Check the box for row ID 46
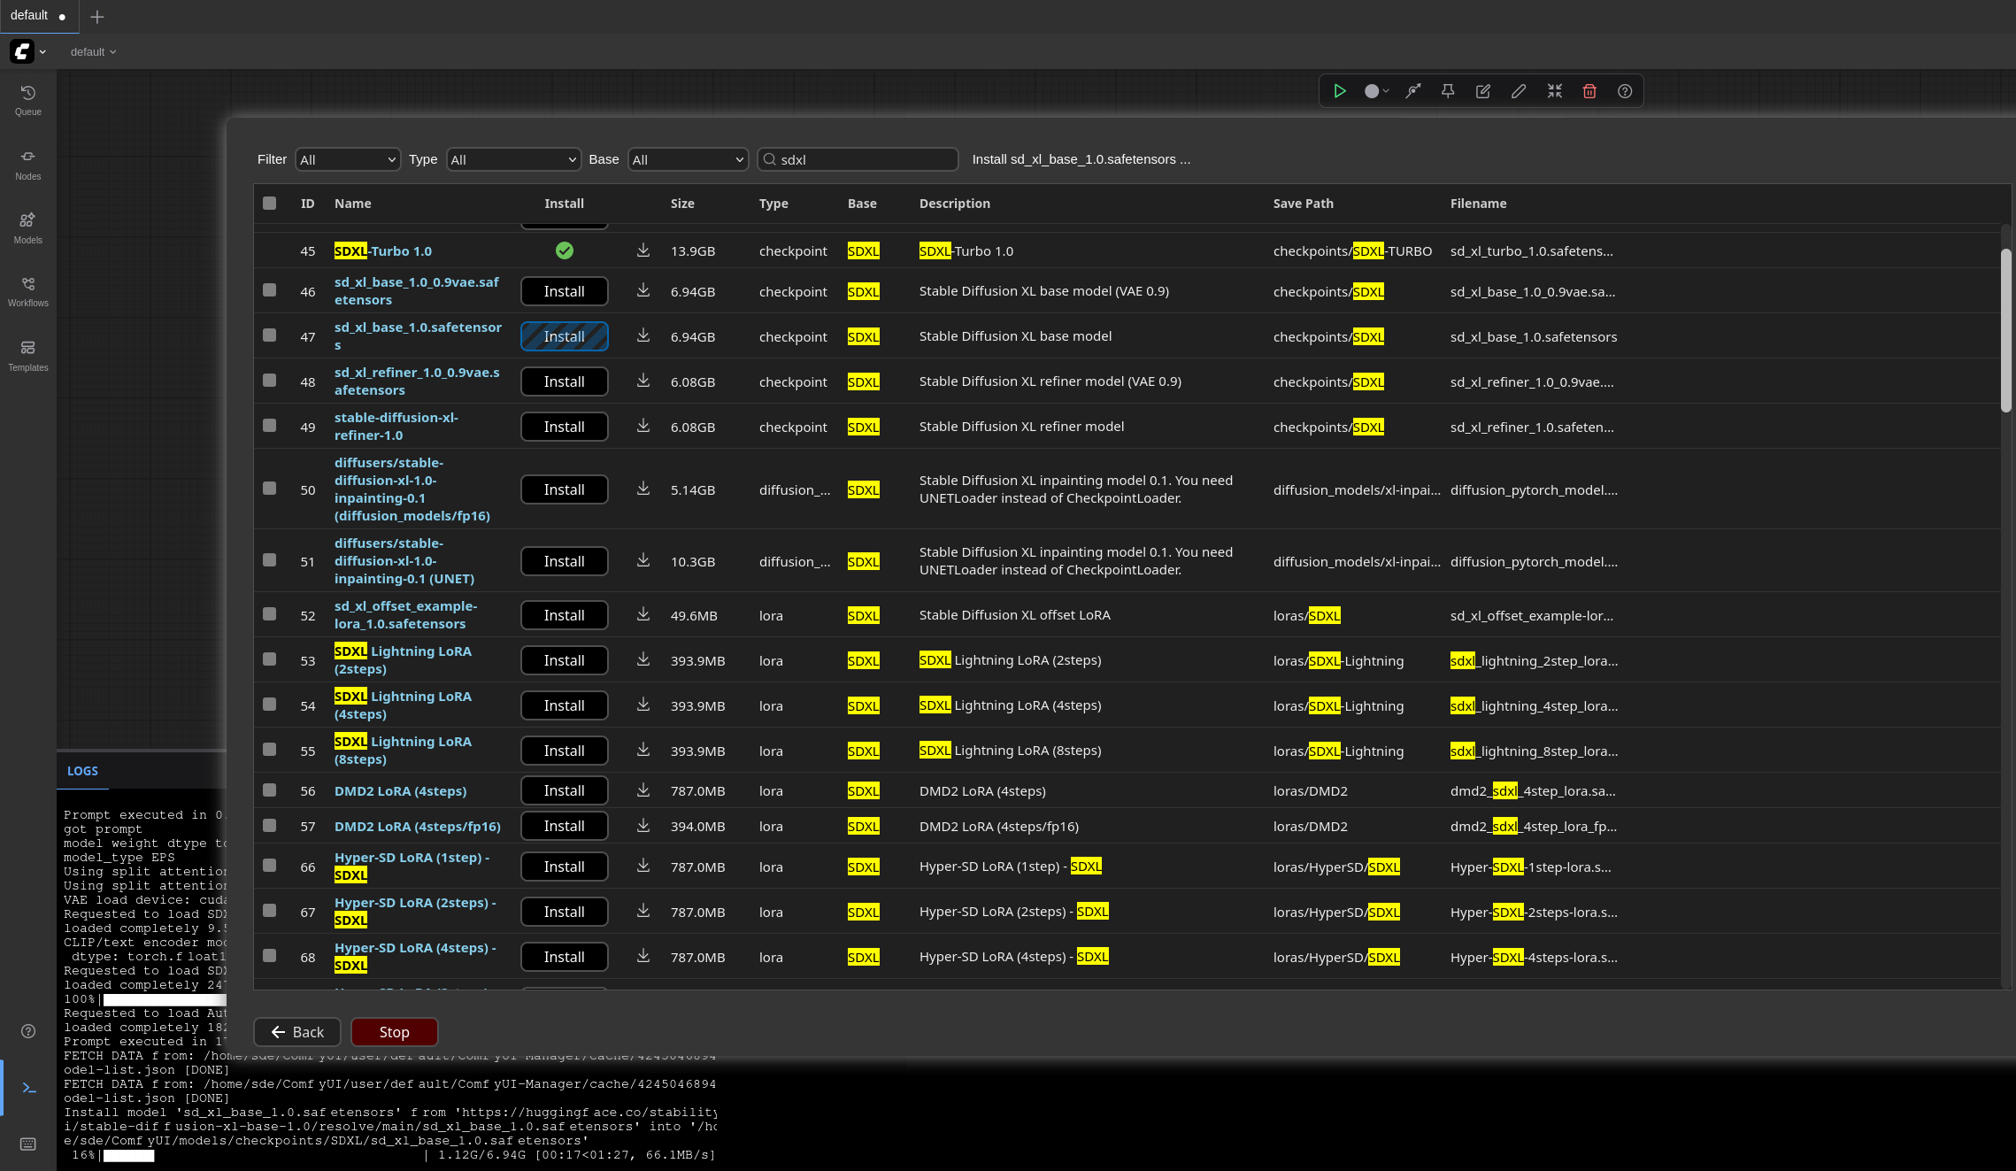 tap(270, 289)
